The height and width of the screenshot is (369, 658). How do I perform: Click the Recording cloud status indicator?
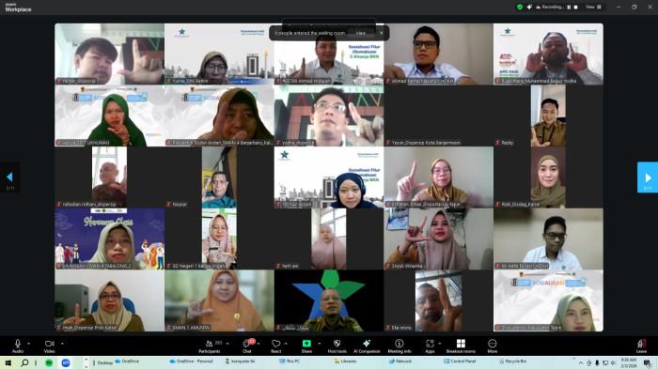550,8
